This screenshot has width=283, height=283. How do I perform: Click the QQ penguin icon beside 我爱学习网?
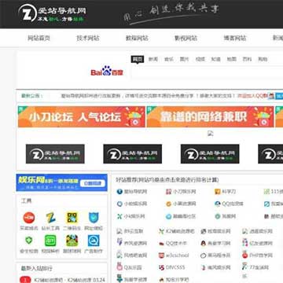click(203, 243)
